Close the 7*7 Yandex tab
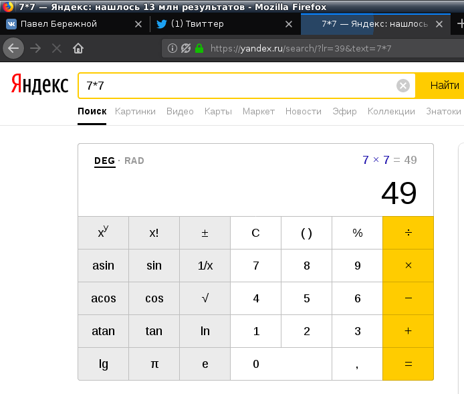 point(439,24)
